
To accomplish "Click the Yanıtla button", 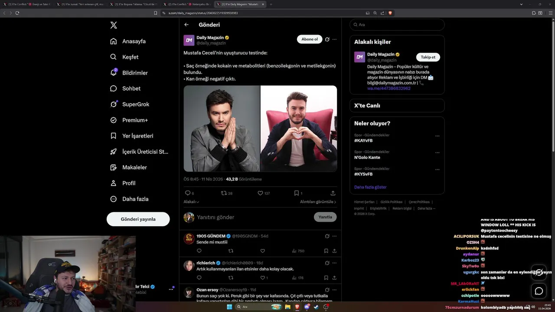I will pos(325,217).
